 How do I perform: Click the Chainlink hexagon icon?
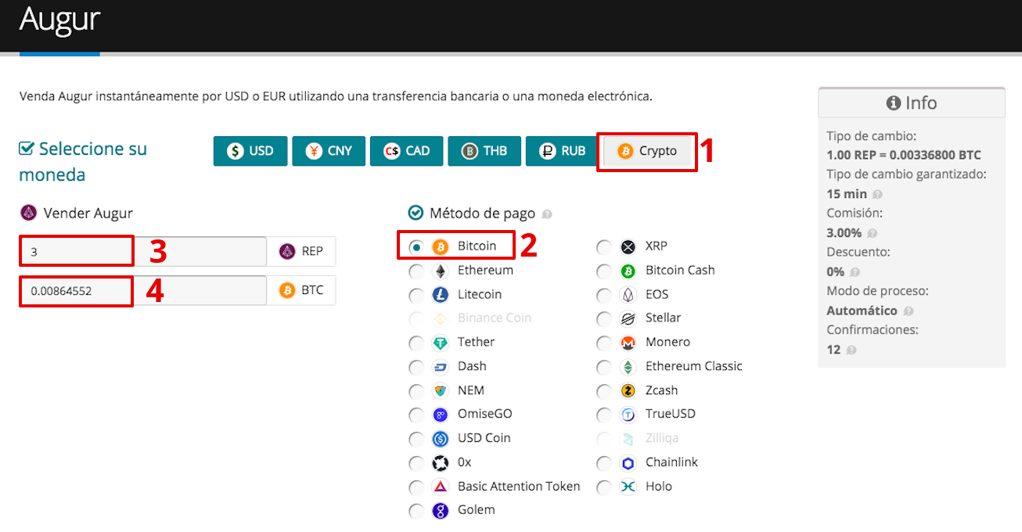[x=628, y=462]
